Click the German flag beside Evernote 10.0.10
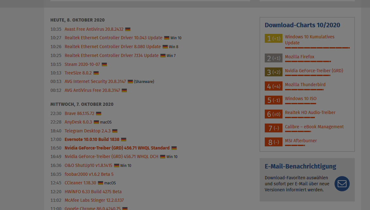The image size is (370, 210). click(124, 140)
